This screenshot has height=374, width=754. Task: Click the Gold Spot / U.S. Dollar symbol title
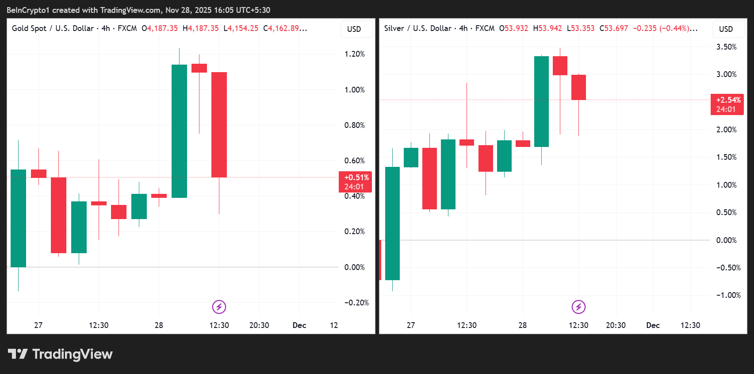(x=53, y=28)
